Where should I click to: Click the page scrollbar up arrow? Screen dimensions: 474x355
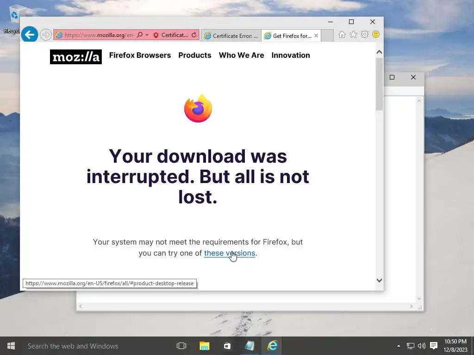point(380,52)
